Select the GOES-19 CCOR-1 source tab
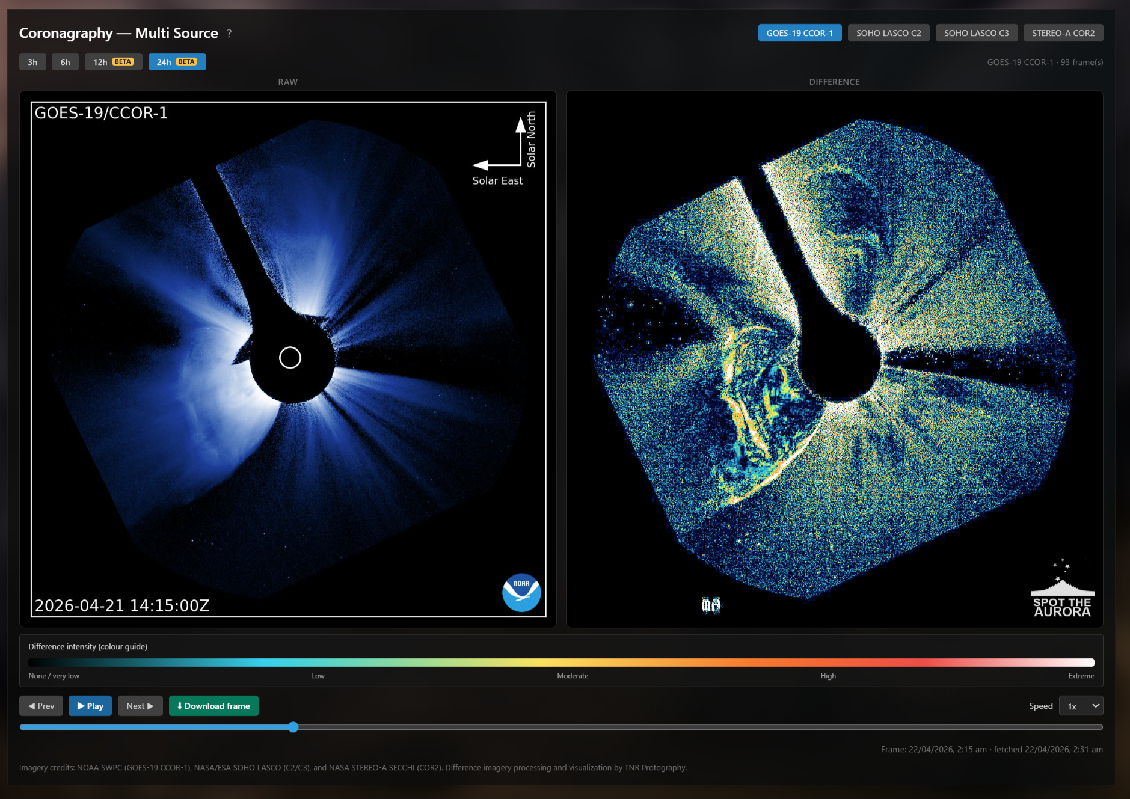 click(799, 33)
